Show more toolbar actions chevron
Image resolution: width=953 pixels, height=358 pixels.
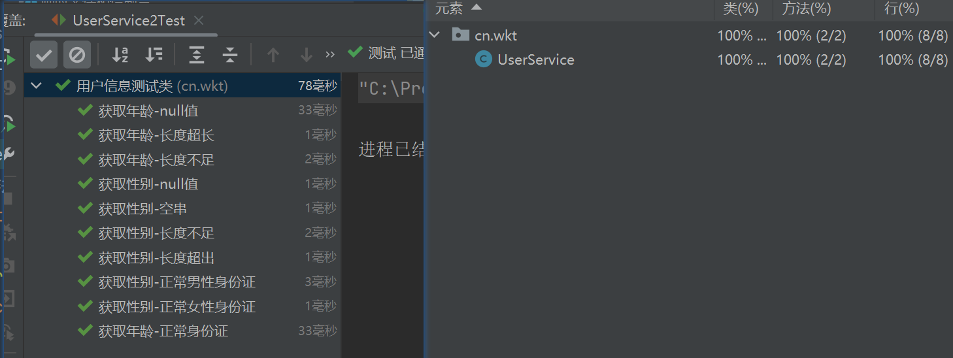(330, 55)
